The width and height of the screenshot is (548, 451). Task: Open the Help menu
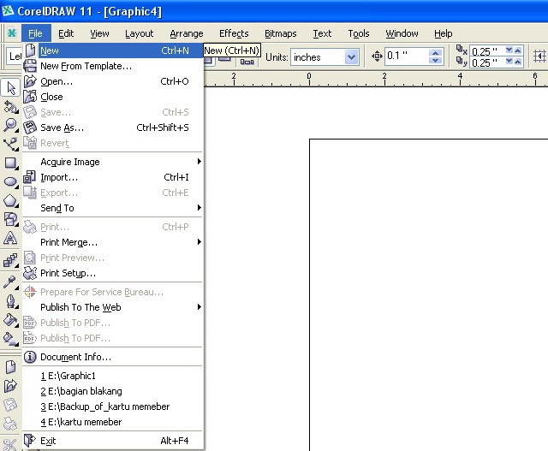444,33
